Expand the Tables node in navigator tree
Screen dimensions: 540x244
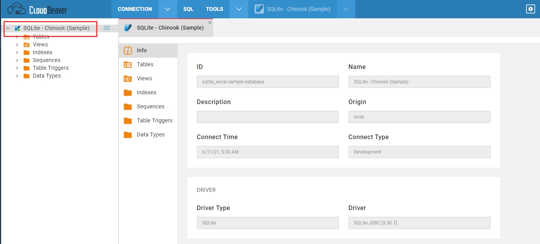click(17, 37)
